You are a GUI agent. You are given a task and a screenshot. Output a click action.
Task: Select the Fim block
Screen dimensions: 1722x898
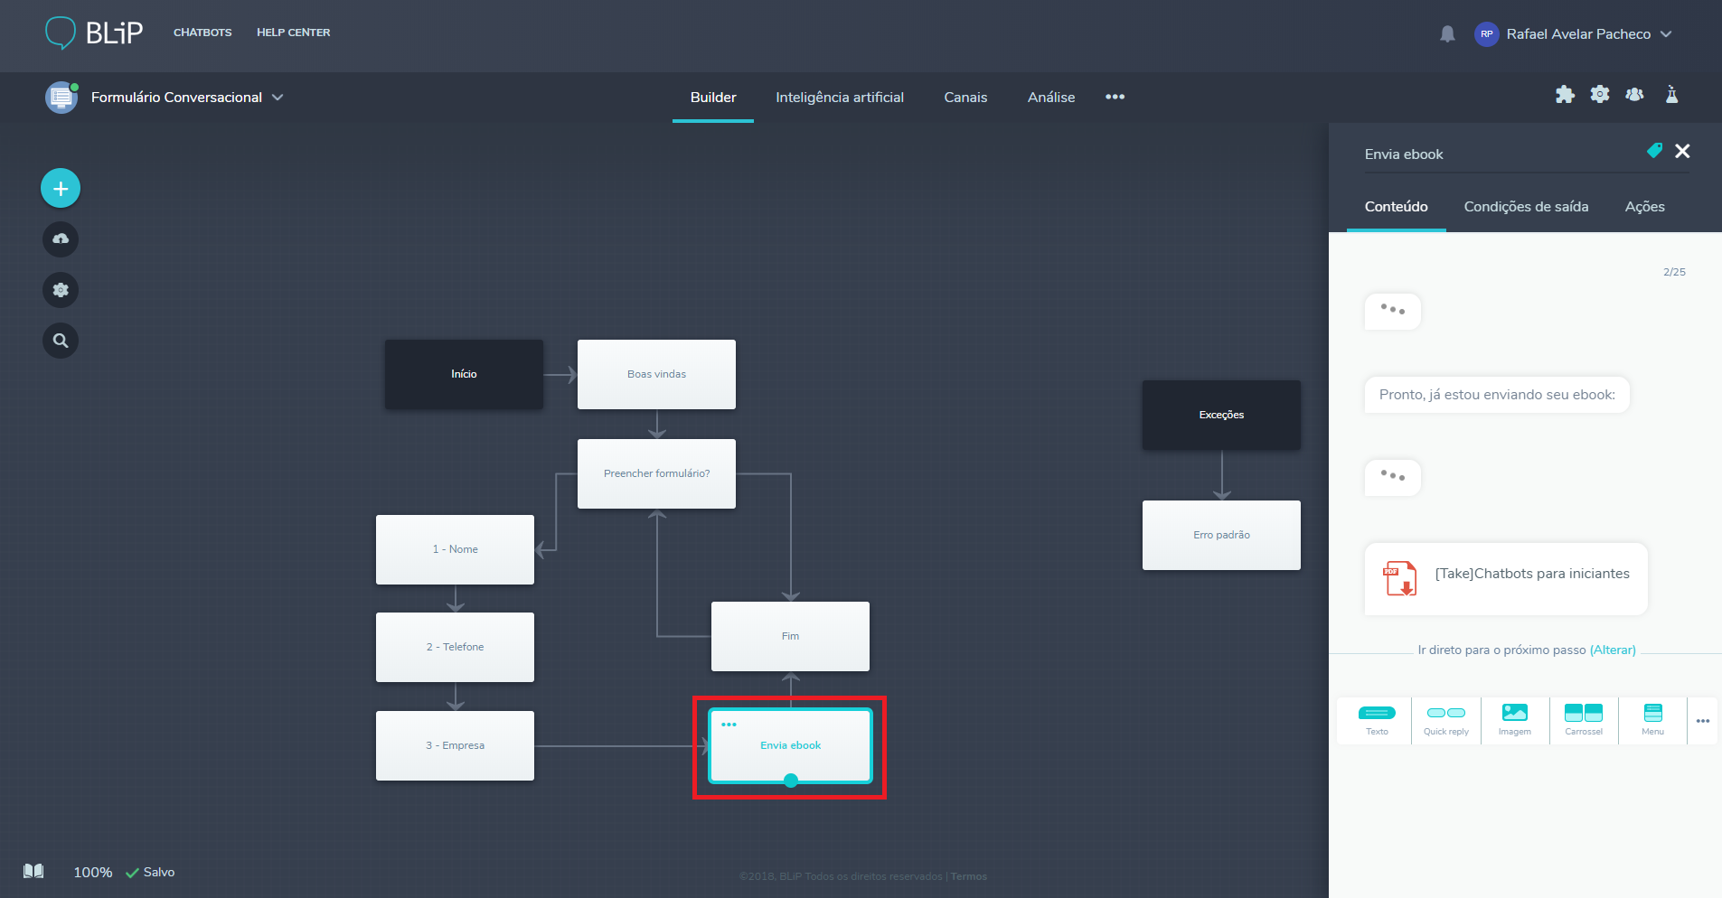[790, 636]
